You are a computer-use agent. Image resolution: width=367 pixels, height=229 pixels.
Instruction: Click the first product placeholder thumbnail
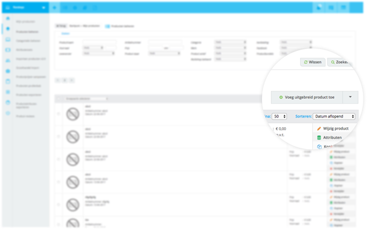click(x=73, y=114)
